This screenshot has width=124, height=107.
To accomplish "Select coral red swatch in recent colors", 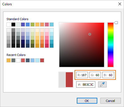I will coord(23,60).
